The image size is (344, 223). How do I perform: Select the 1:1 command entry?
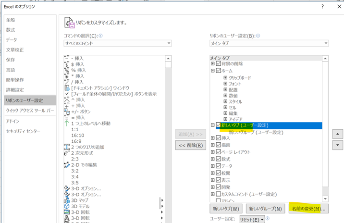75,129
